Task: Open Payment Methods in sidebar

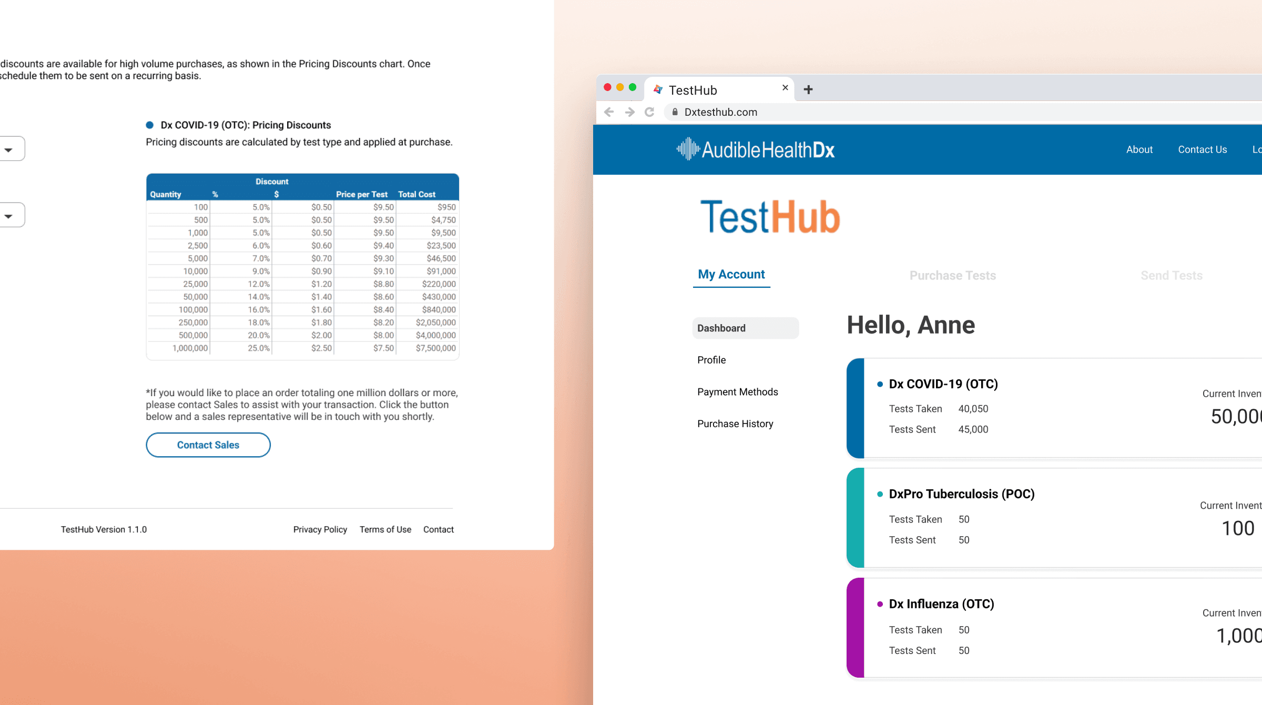Action: 737,392
